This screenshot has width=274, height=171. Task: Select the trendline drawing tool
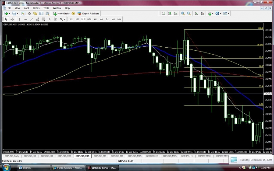click(32, 19)
